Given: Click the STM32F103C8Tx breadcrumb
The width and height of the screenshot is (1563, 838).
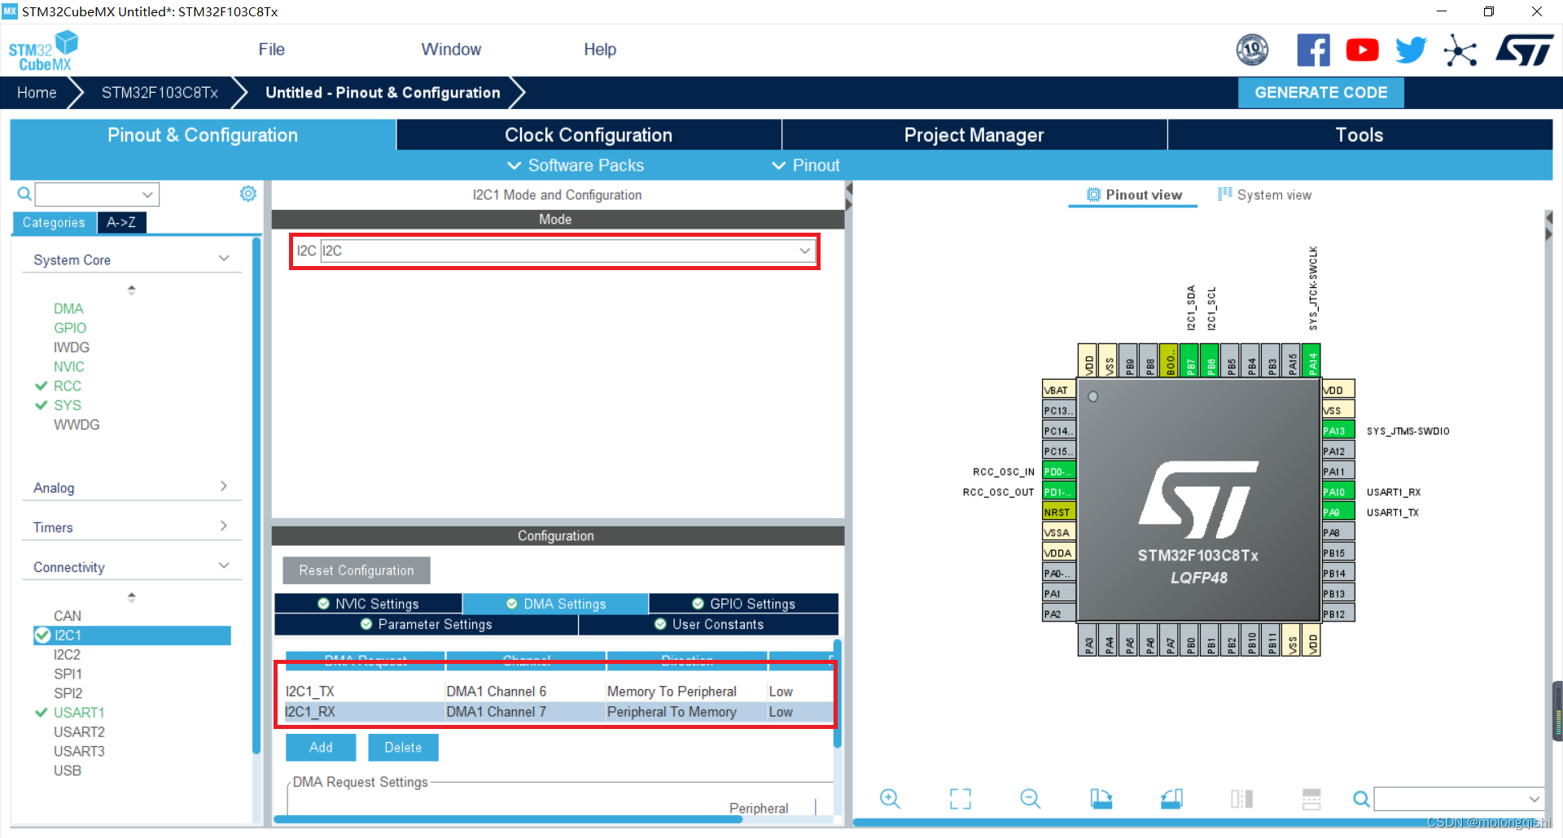Looking at the screenshot, I should pos(160,93).
